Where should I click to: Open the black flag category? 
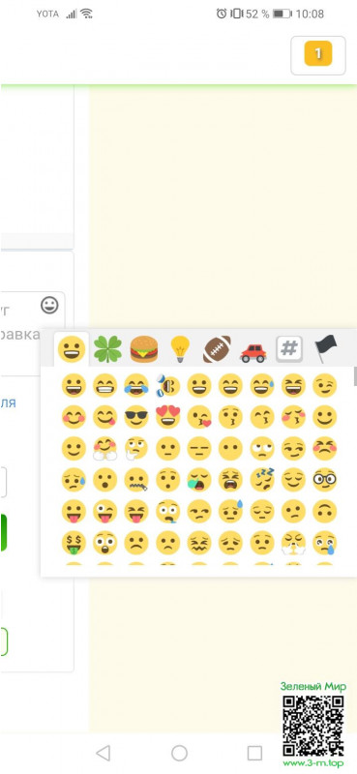point(325,349)
